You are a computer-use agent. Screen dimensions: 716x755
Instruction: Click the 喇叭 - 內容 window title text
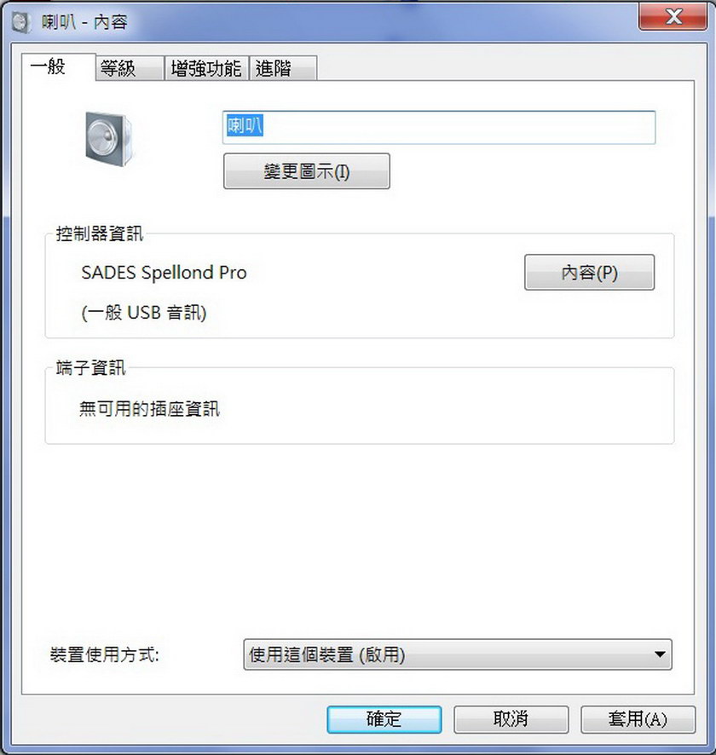click(84, 22)
